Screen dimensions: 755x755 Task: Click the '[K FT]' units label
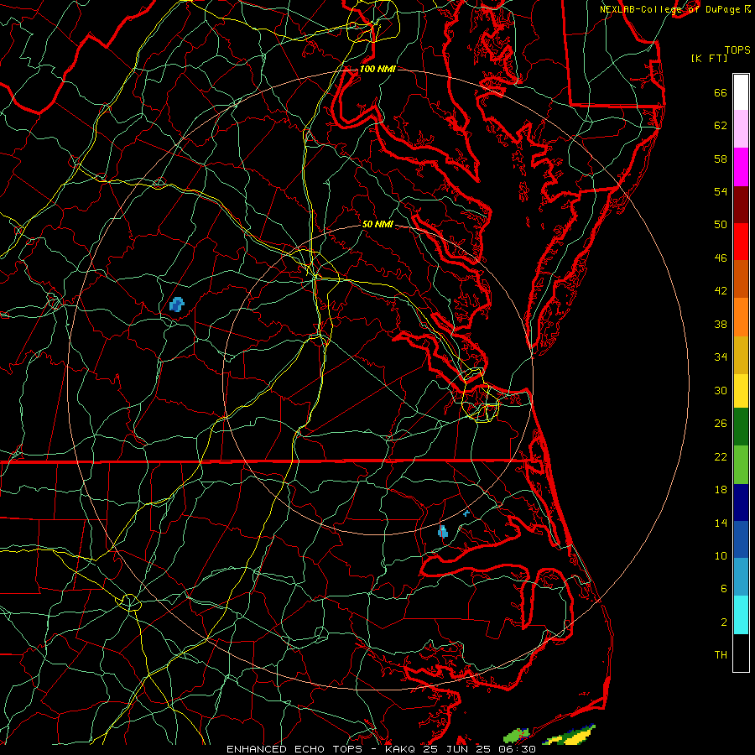coord(709,58)
